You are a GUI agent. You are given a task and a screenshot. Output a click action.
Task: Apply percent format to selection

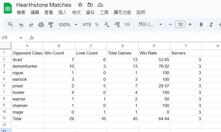[x=97, y=24]
